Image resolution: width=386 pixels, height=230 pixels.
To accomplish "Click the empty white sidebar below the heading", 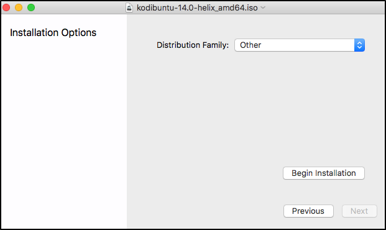I will tap(64, 133).
